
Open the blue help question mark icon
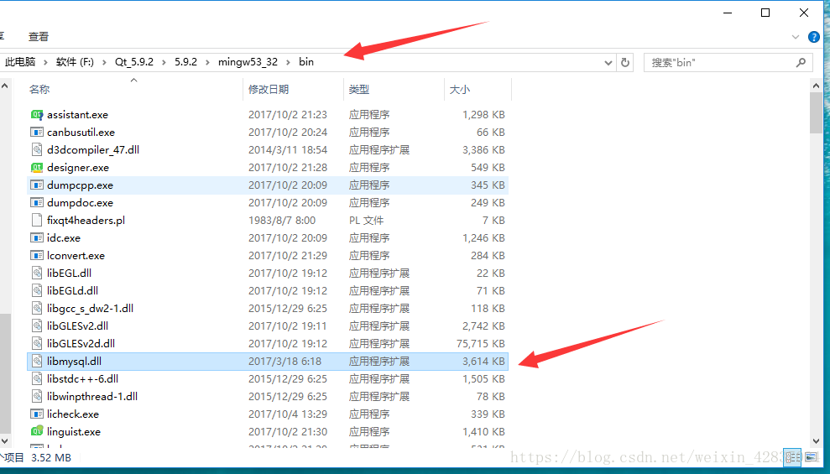tap(814, 37)
